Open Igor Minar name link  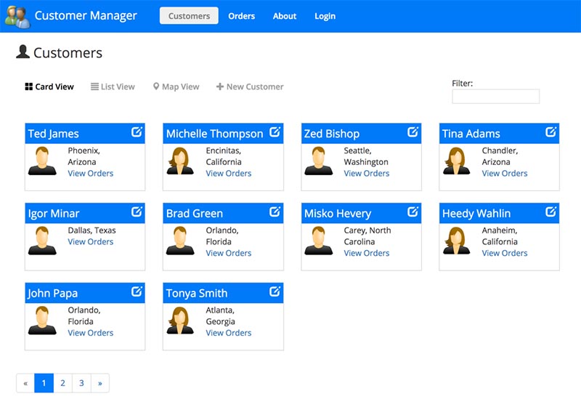[54, 214]
